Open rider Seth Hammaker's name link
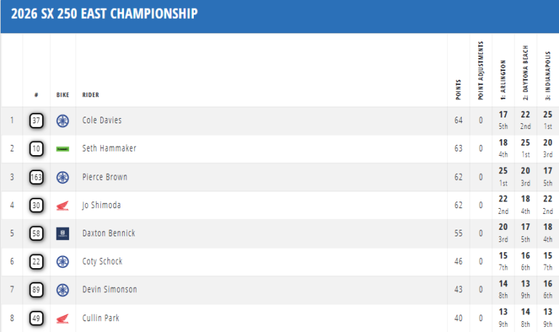Image resolution: width=559 pixels, height=332 pixels. (110, 149)
